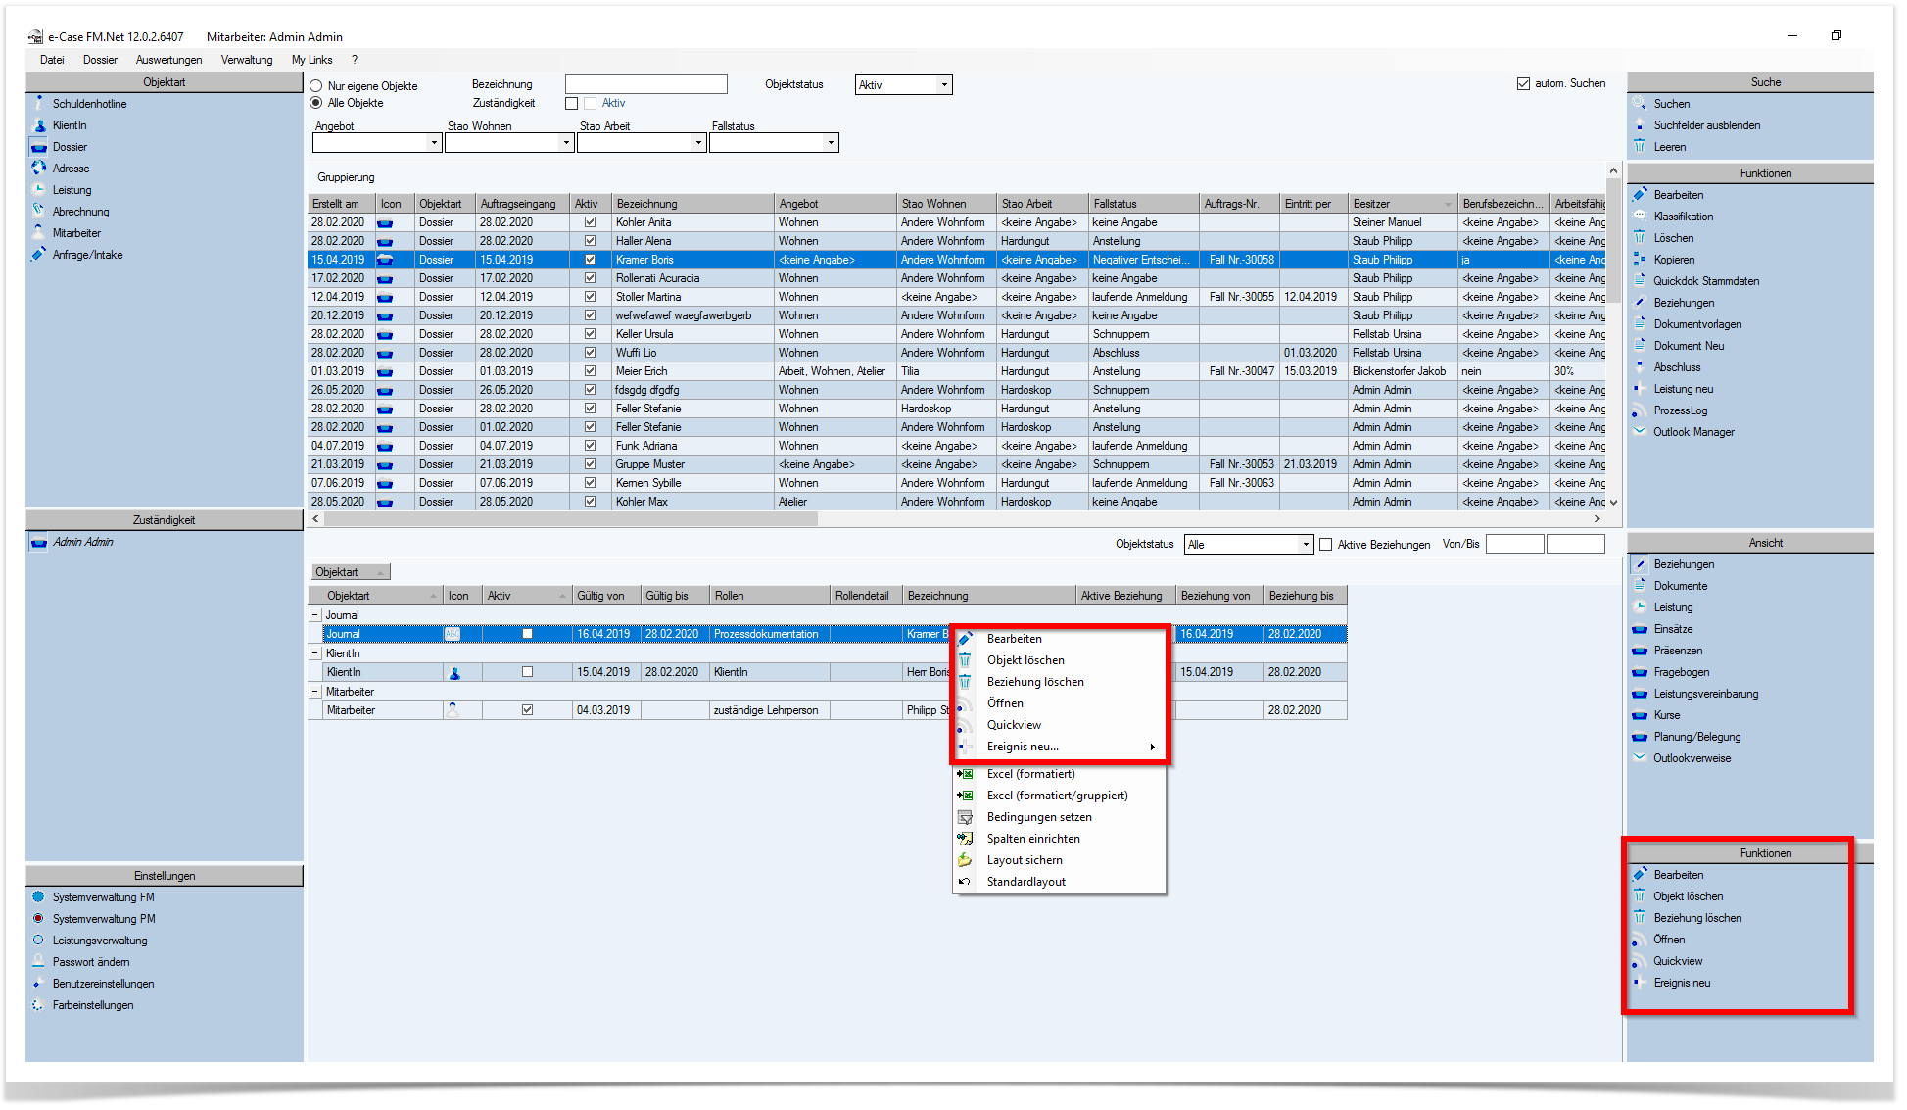Open the Stao Wohnen filter dropdown
Viewport: 1907px width, 1110px height.
[566, 143]
